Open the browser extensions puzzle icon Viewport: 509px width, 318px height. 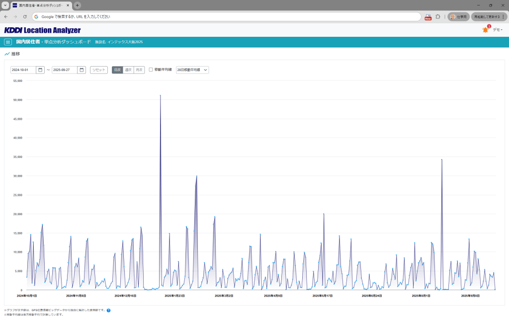point(438,16)
